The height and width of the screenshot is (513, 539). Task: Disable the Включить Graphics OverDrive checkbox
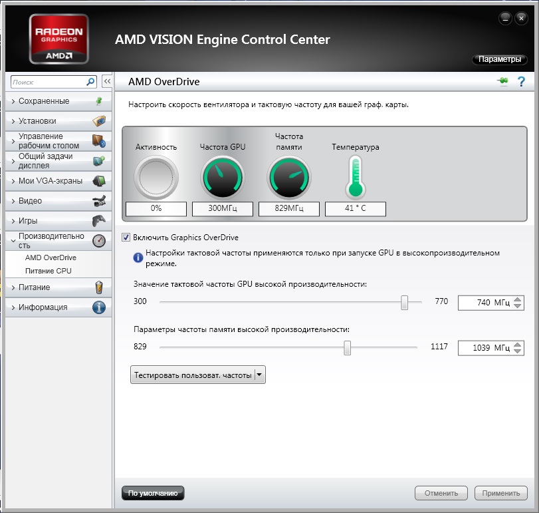pyautogui.click(x=126, y=237)
